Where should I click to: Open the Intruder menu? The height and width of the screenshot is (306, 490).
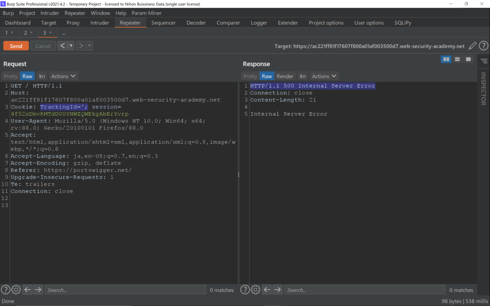(50, 13)
